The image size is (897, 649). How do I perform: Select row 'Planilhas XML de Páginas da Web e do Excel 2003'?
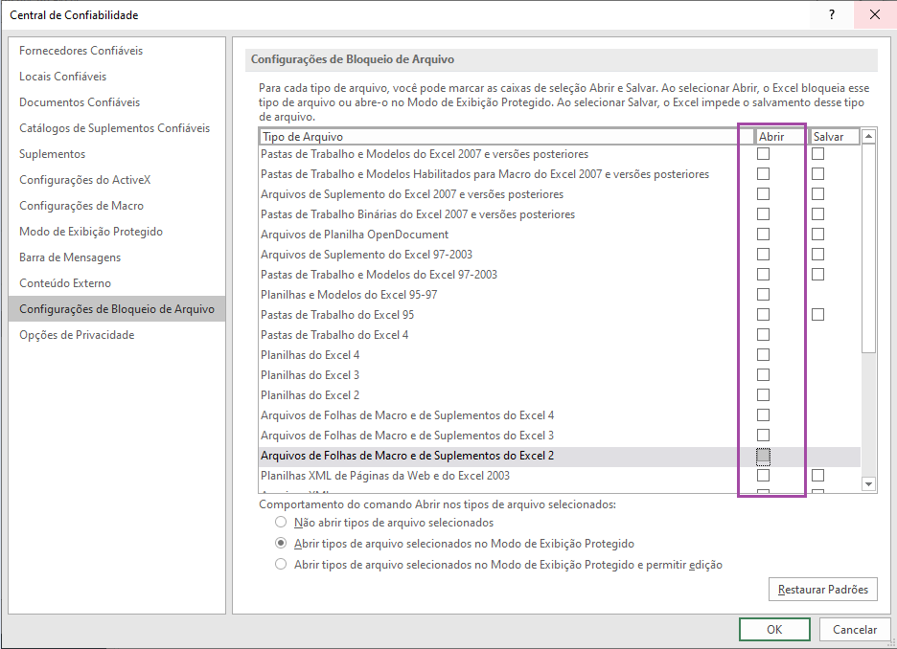click(x=560, y=476)
